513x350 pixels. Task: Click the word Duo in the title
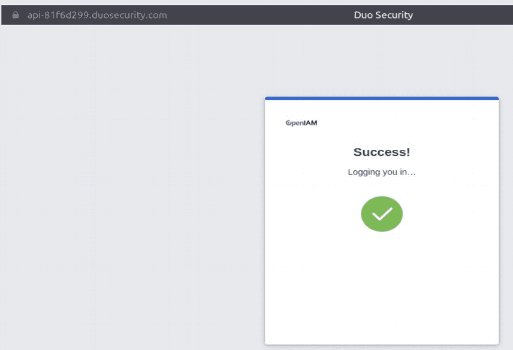point(363,15)
